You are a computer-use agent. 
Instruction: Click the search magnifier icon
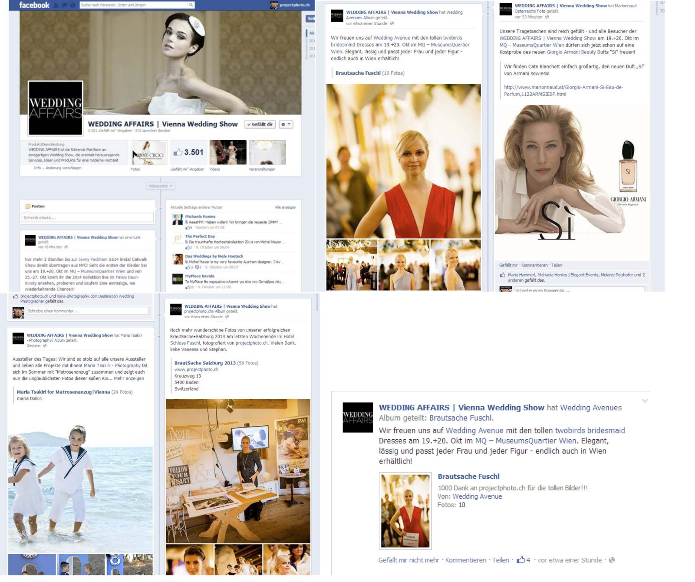tap(191, 5)
